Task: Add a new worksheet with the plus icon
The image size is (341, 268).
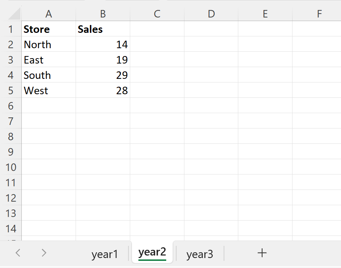Action: [262, 253]
